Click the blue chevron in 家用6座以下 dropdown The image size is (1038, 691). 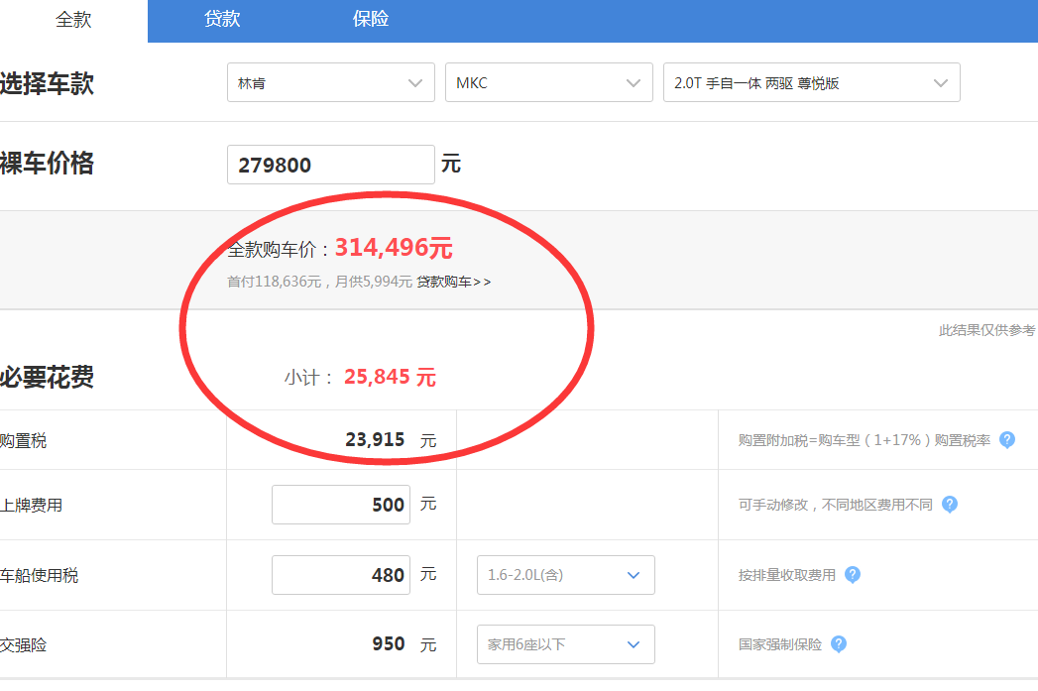click(634, 644)
